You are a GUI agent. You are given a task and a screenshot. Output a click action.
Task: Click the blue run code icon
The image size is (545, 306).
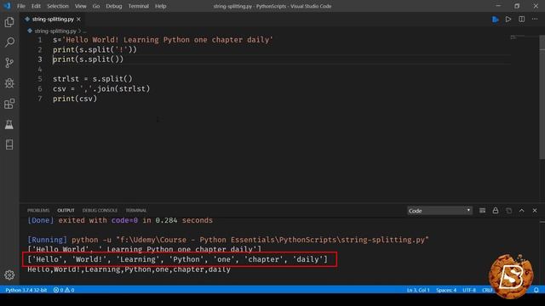pos(496,19)
